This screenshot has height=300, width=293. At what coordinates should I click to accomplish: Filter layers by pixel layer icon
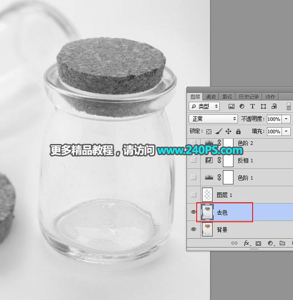click(232, 106)
